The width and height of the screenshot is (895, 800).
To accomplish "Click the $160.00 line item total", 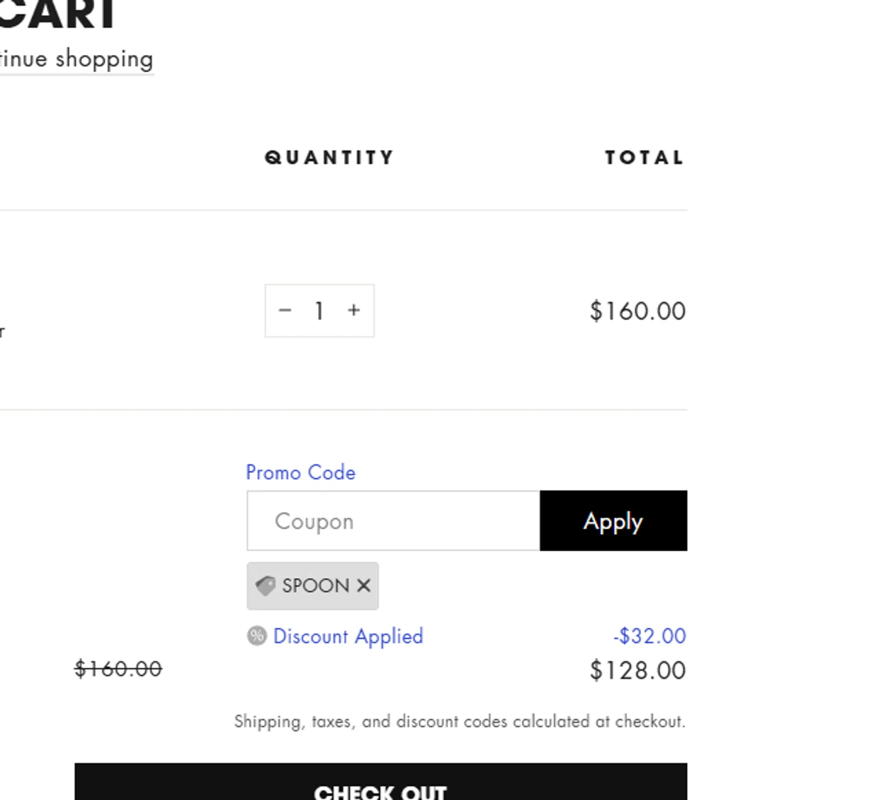I will pos(637,311).
